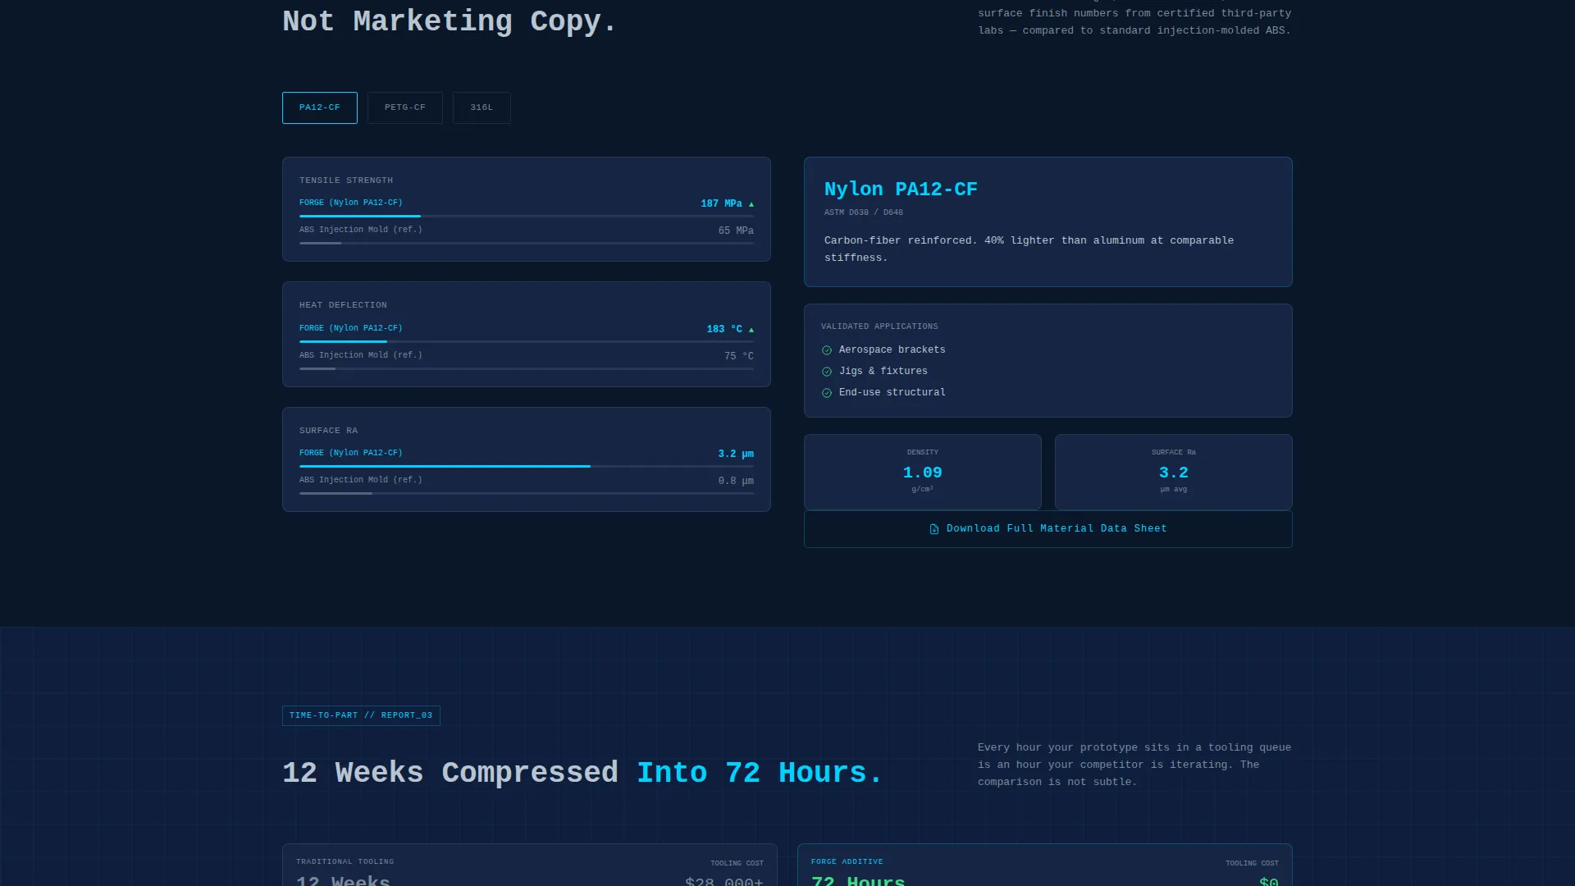Click ABS Injection Mold label under Heat Deflection
Viewport: 1575px width, 886px height.
361,355
